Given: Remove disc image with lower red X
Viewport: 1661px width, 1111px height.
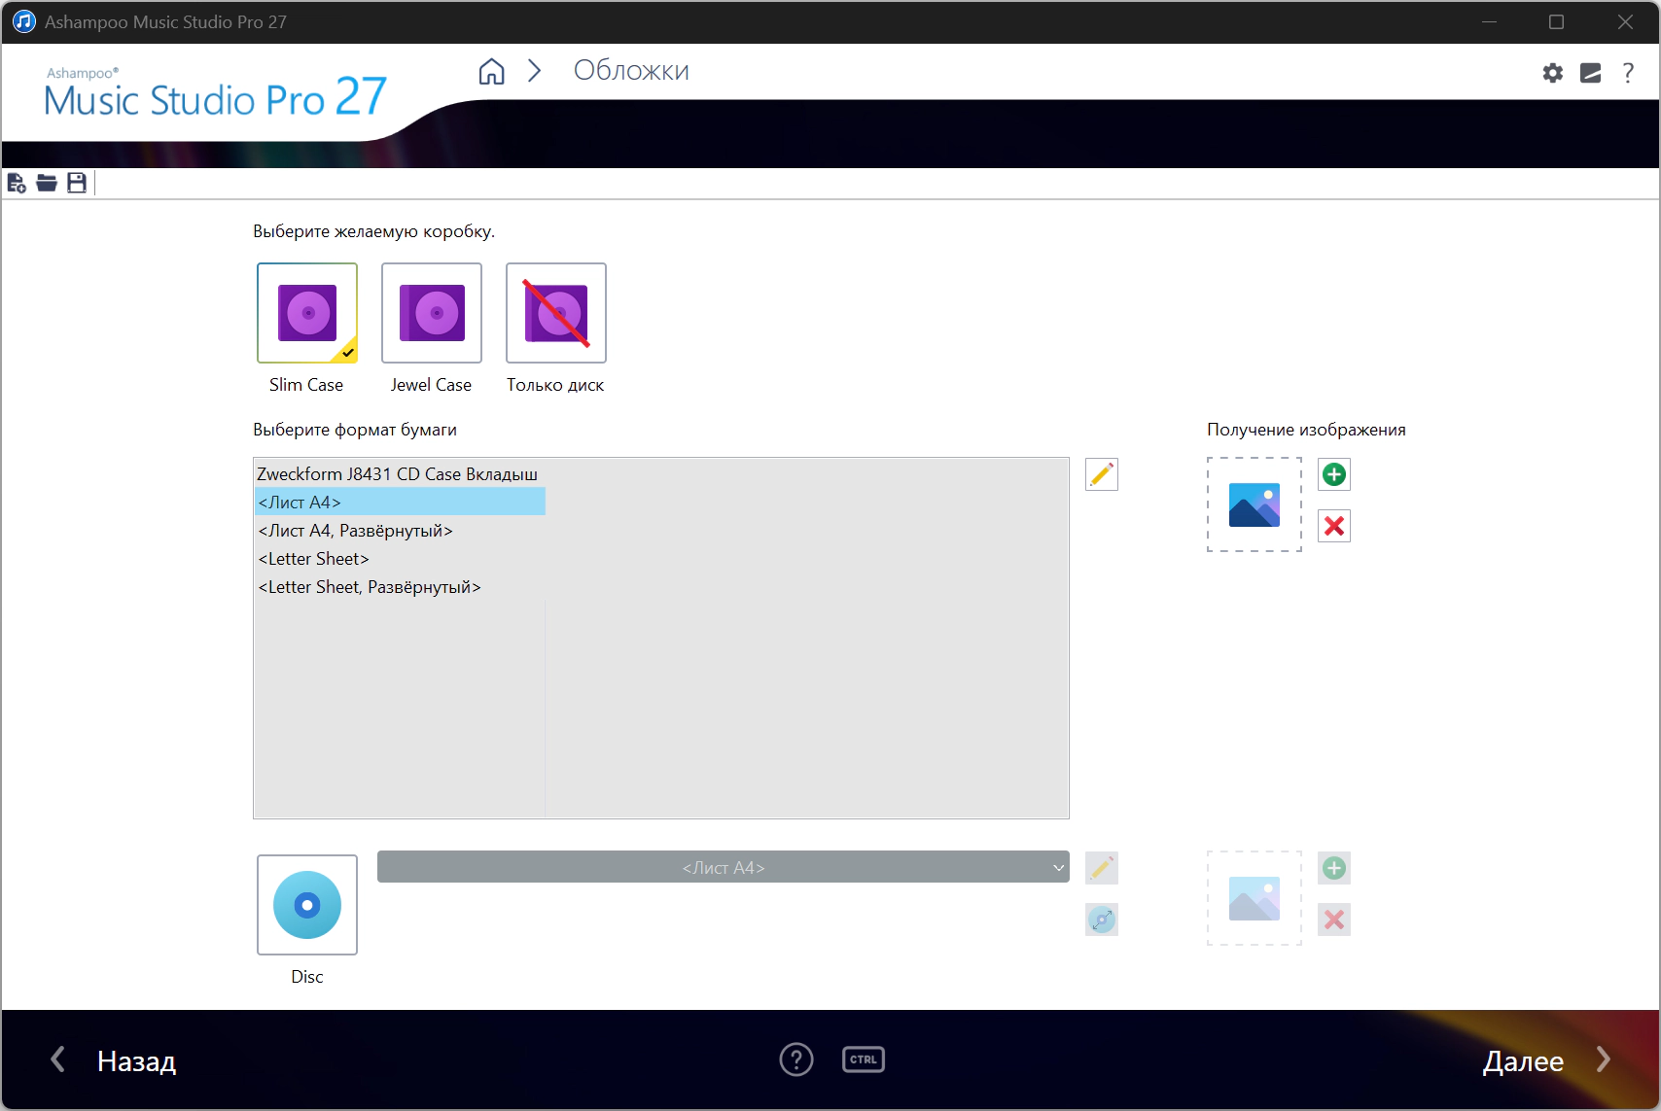Looking at the screenshot, I should point(1334,920).
